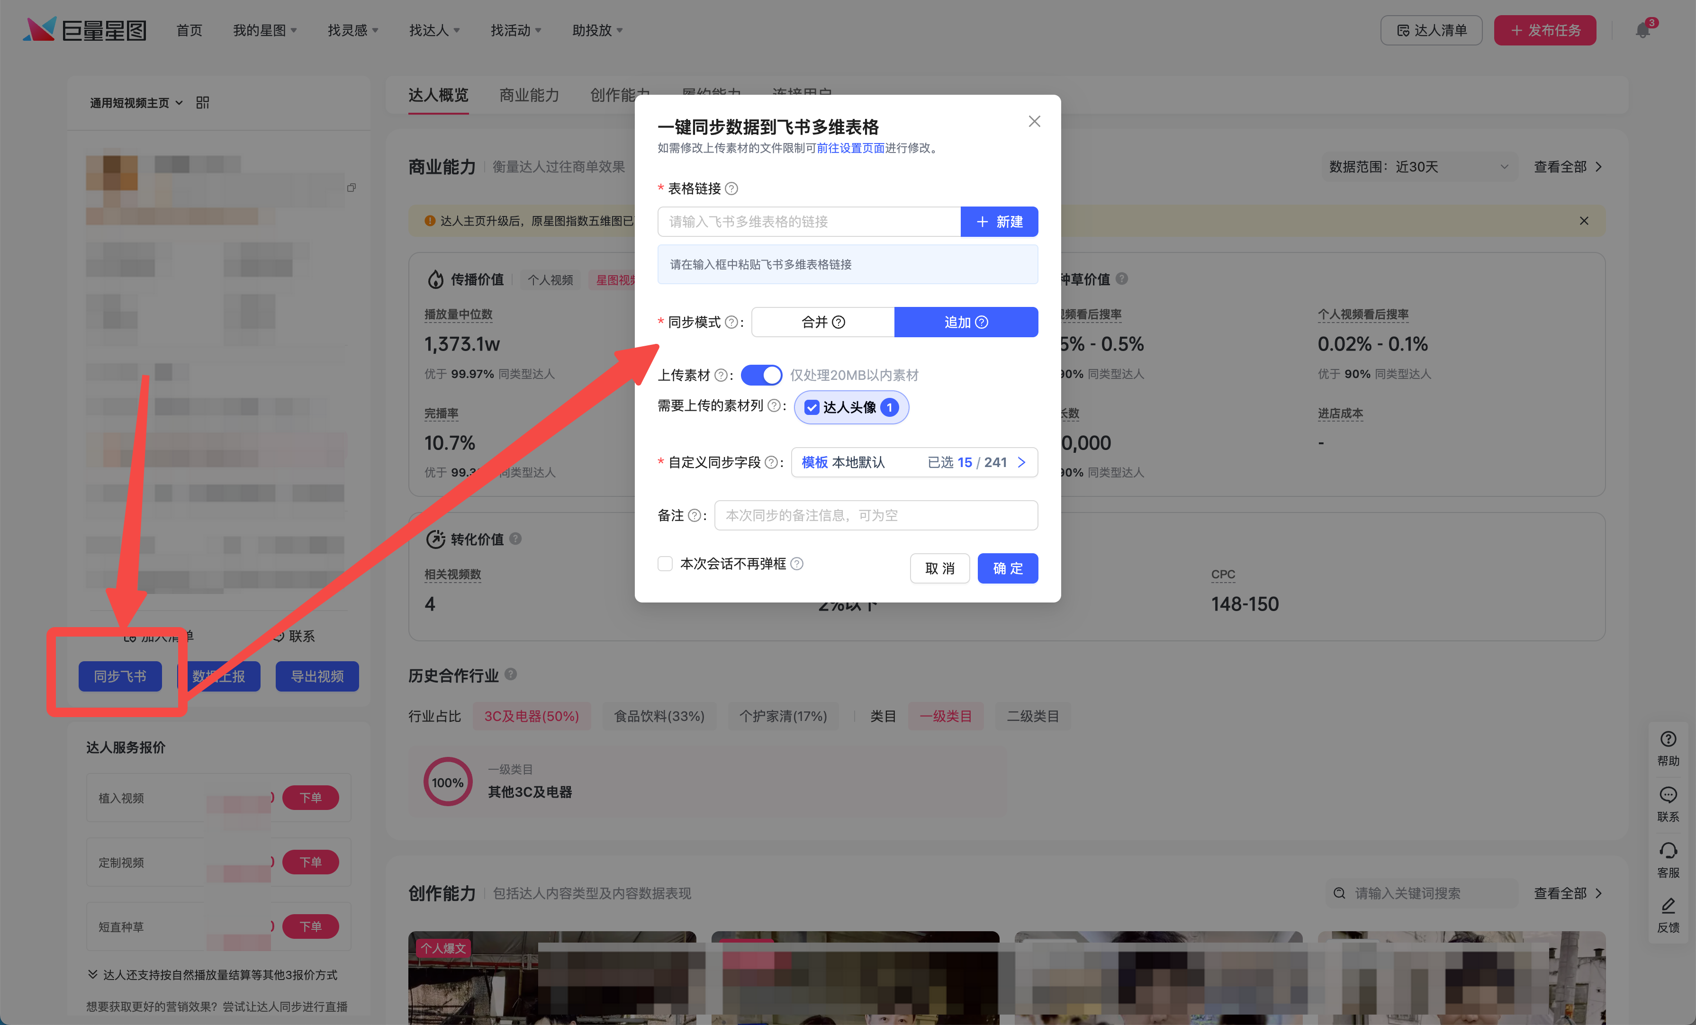
Task: Click help icon next to 历史合作行业
Action: pos(511,674)
